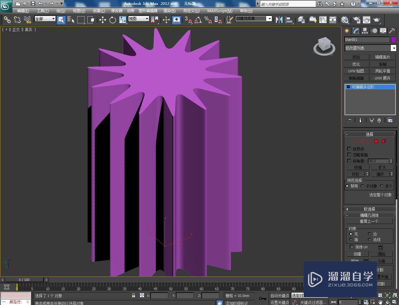Click the time slider 0 / 100
Viewport: 399px width, 305px height.
(24, 280)
